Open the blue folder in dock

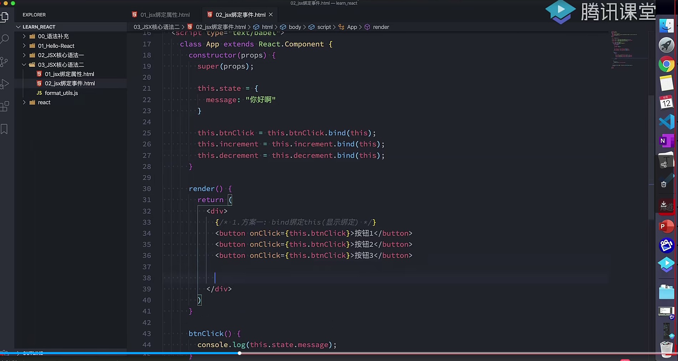tap(666, 292)
